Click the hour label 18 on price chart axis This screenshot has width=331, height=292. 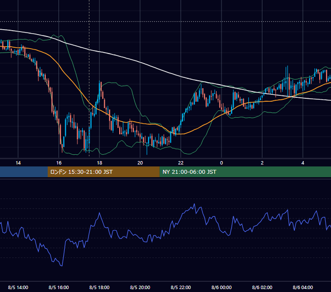pyautogui.click(x=99, y=163)
